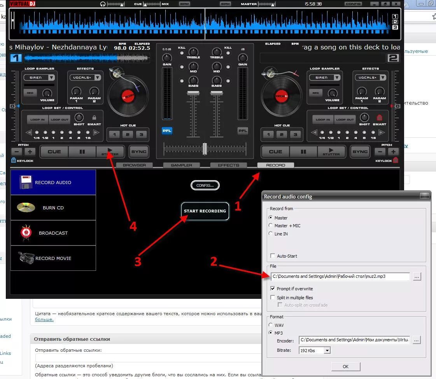Enable the Auto-Start checkbox

coord(273,255)
